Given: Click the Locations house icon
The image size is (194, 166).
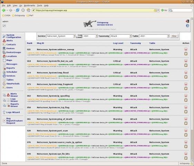Looking at the screenshot, I should (4, 56).
